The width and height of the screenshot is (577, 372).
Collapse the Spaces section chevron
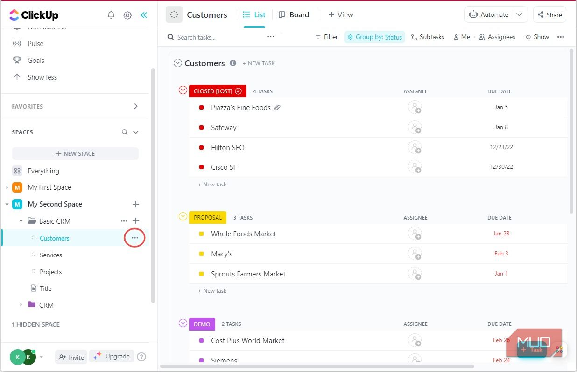[136, 132]
